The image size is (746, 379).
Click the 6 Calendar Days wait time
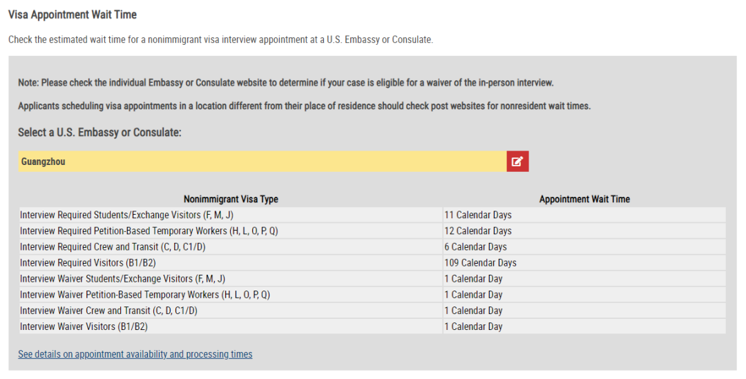[475, 247]
